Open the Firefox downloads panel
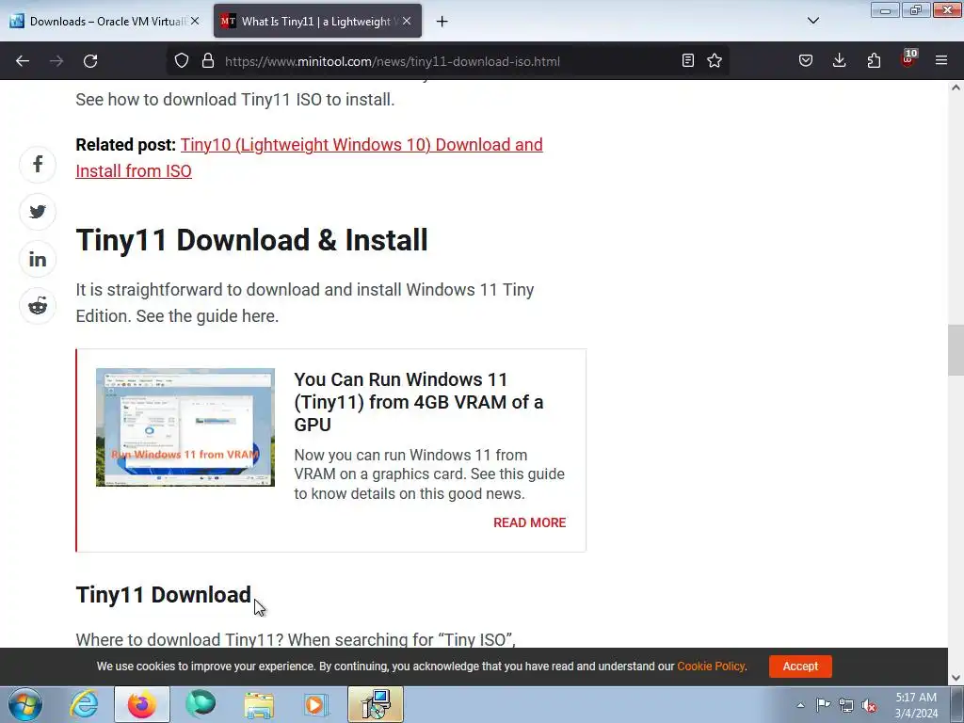Screen dimensions: 964x723 pos(839,60)
